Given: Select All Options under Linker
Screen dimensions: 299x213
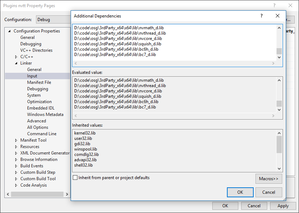Looking at the screenshot, I should pos(37,127).
